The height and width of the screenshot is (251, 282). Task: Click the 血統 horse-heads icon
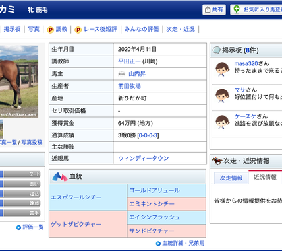(x=60, y=176)
